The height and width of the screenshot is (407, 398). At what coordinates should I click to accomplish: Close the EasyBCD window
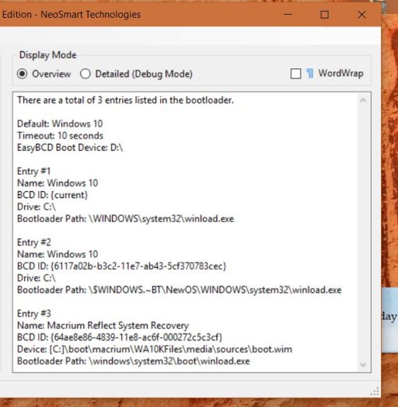click(x=361, y=15)
